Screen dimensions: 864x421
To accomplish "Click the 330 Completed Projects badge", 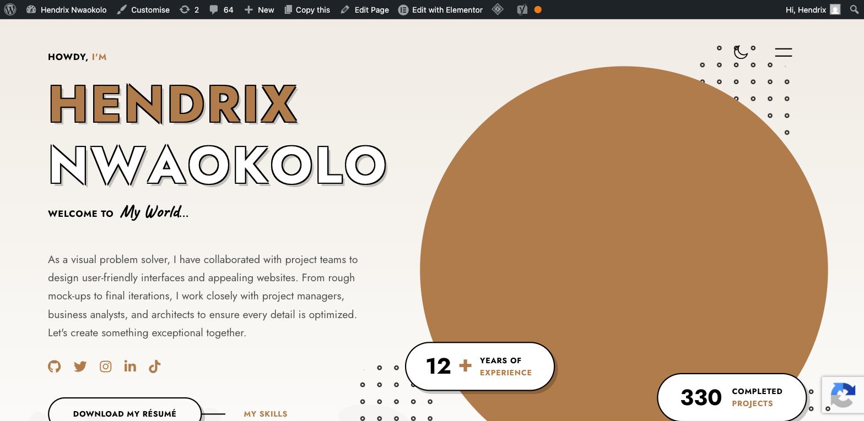I will pyautogui.click(x=732, y=397).
